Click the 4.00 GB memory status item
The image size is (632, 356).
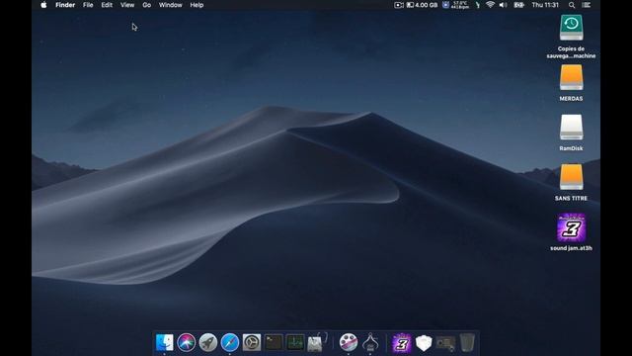coord(422,5)
